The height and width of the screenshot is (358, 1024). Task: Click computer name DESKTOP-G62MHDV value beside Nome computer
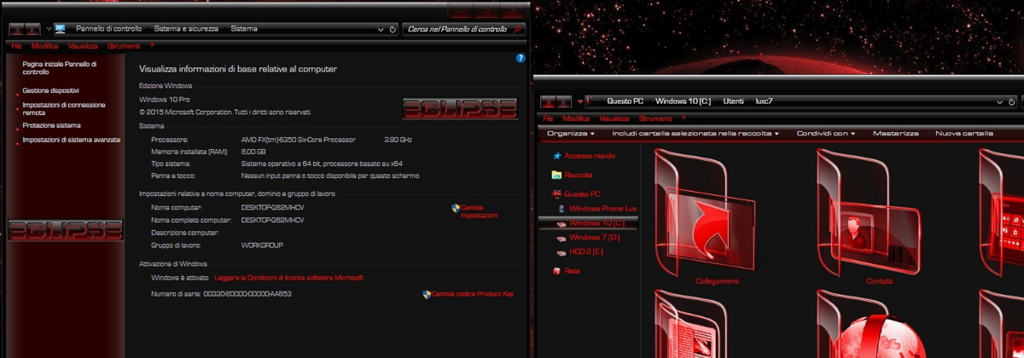(273, 207)
